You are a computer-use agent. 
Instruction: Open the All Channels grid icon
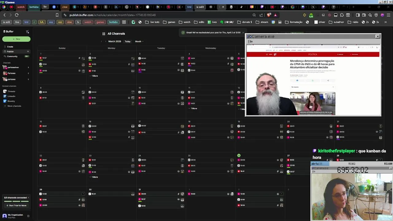[x=104, y=34]
